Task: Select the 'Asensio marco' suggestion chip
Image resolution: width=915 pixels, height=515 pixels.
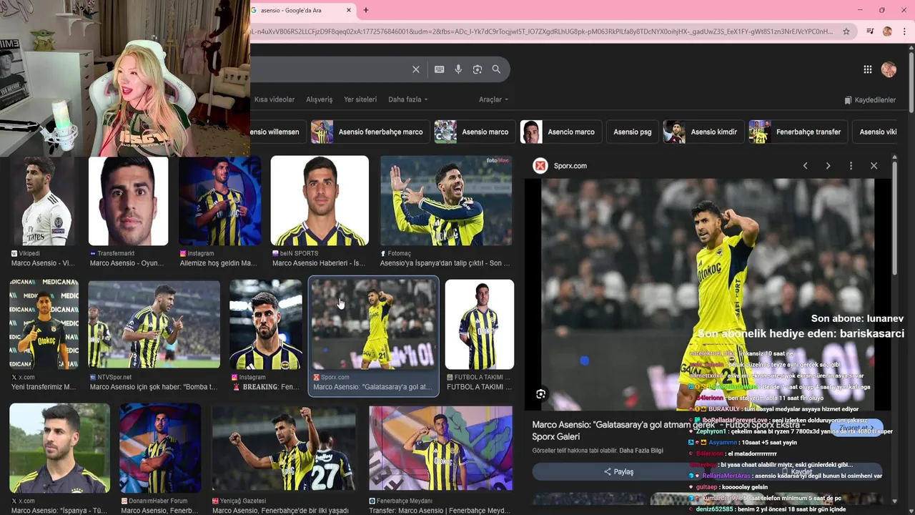Action: 475,132
